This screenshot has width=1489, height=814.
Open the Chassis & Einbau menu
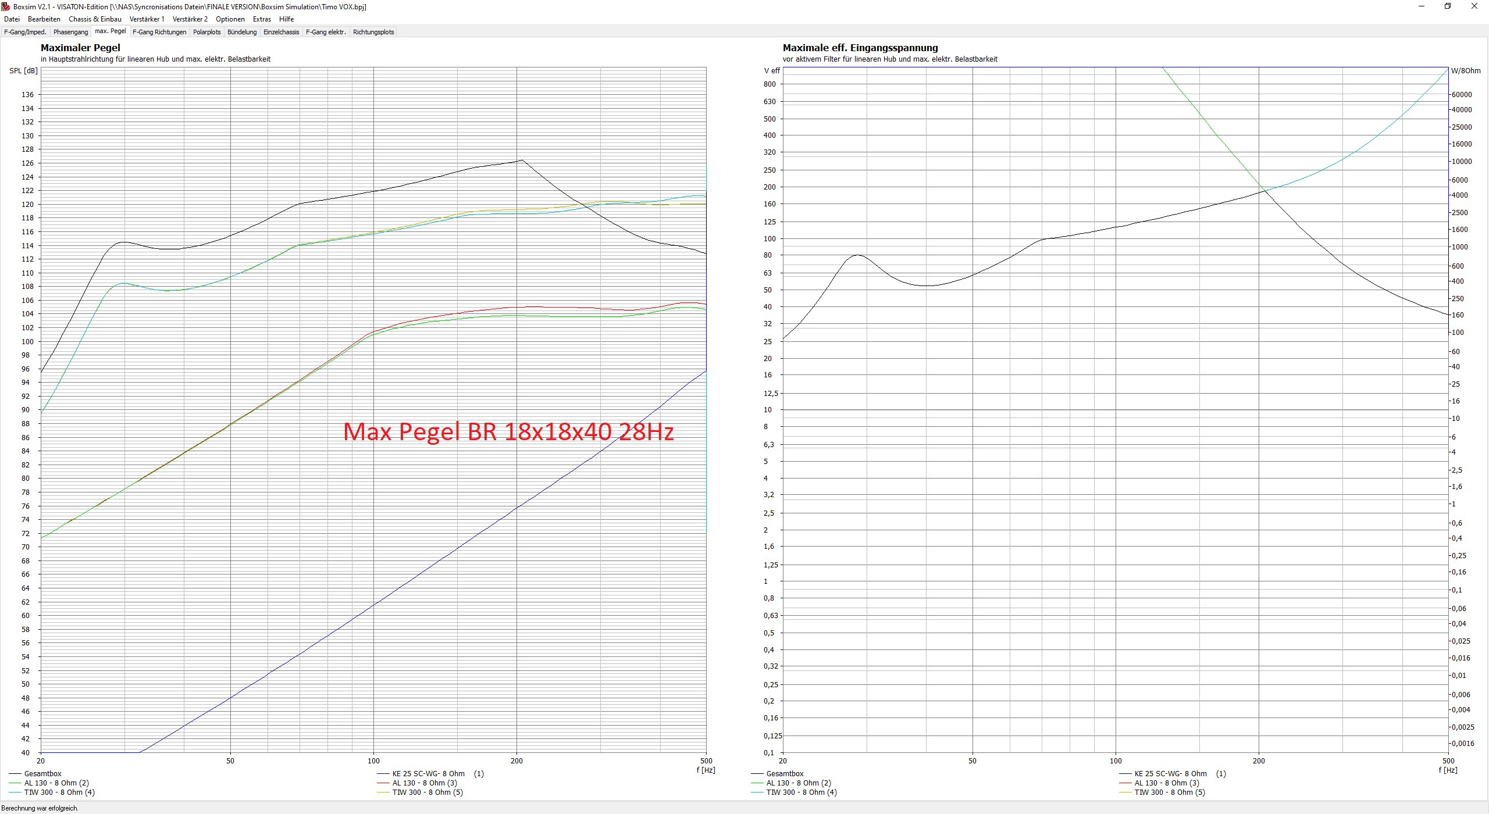pyautogui.click(x=95, y=19)
